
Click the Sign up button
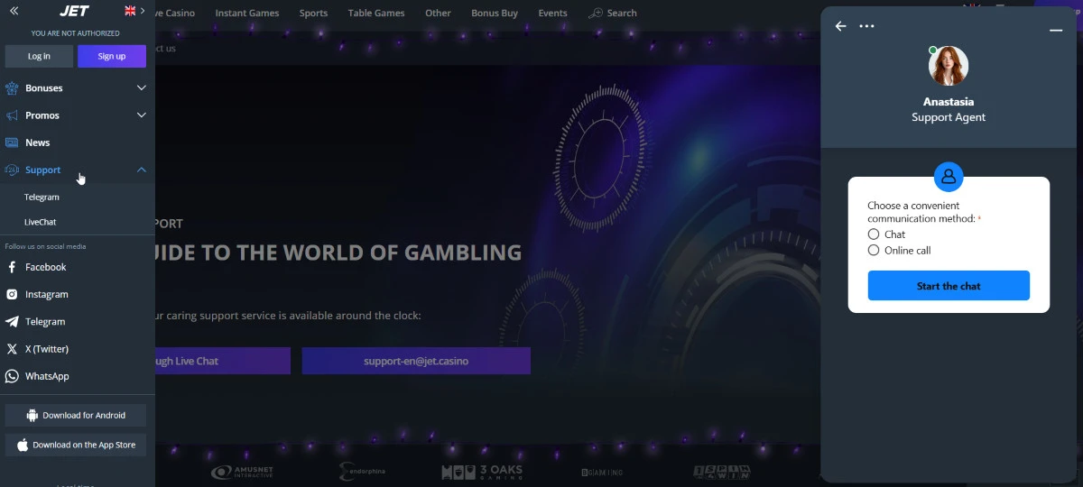pos(112,56)
